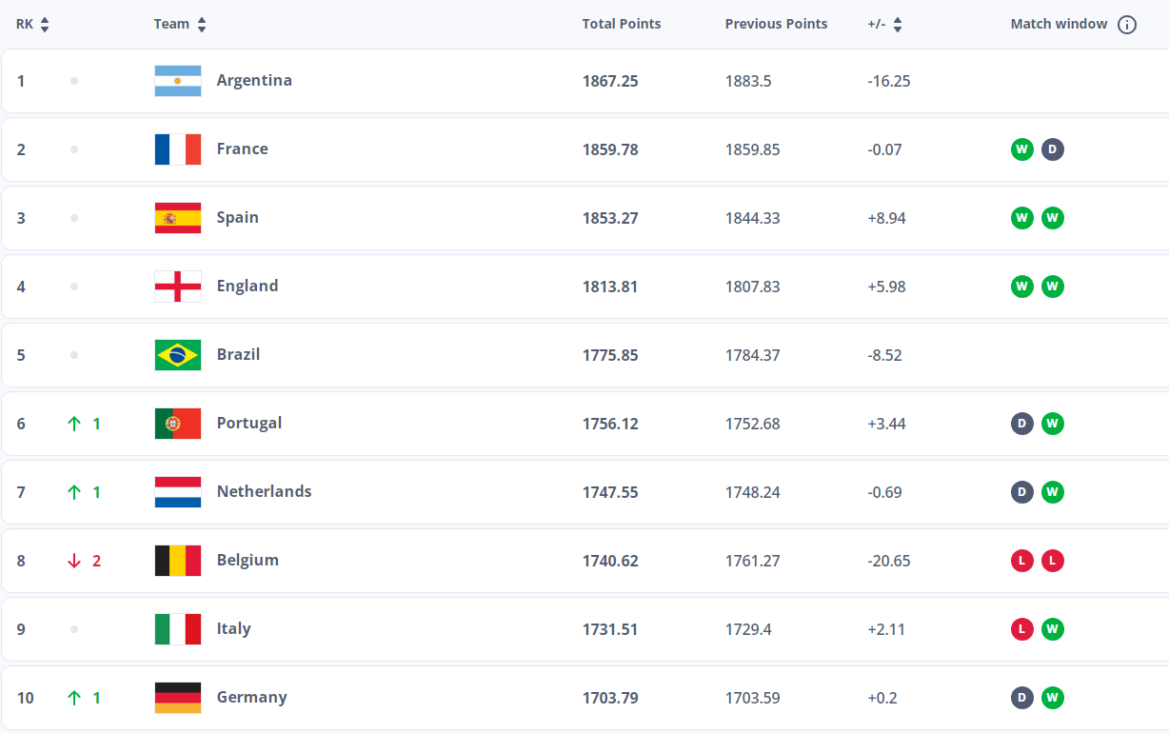Click the Portugal flag icon

(178, 424)
